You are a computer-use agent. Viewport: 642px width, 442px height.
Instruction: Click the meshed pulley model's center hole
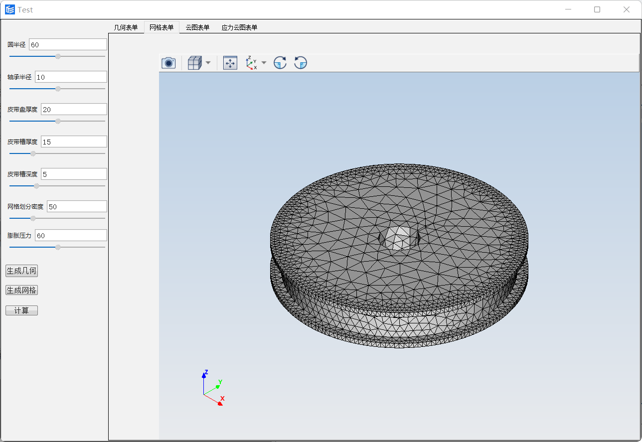click(400, 238)
